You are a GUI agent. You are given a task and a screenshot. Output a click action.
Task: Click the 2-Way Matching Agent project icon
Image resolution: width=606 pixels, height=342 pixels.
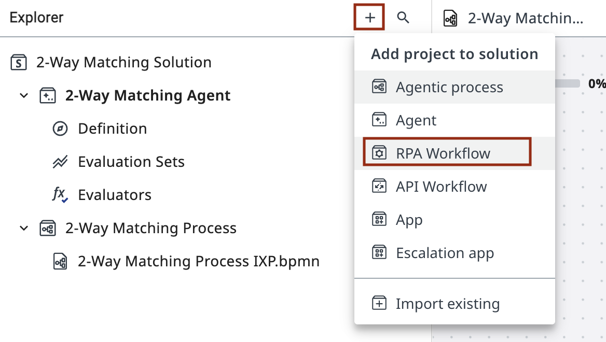[x=48, y=95]
